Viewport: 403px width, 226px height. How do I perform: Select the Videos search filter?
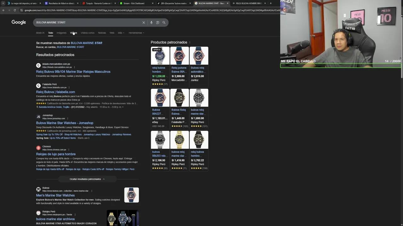(x=73, y=33)
